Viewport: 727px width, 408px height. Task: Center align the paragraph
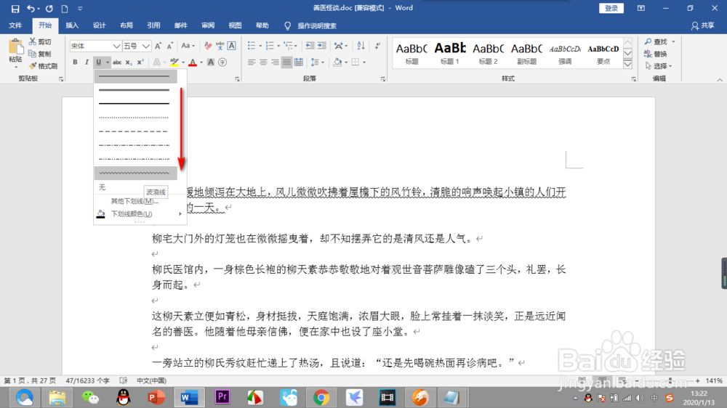point(263,62)
